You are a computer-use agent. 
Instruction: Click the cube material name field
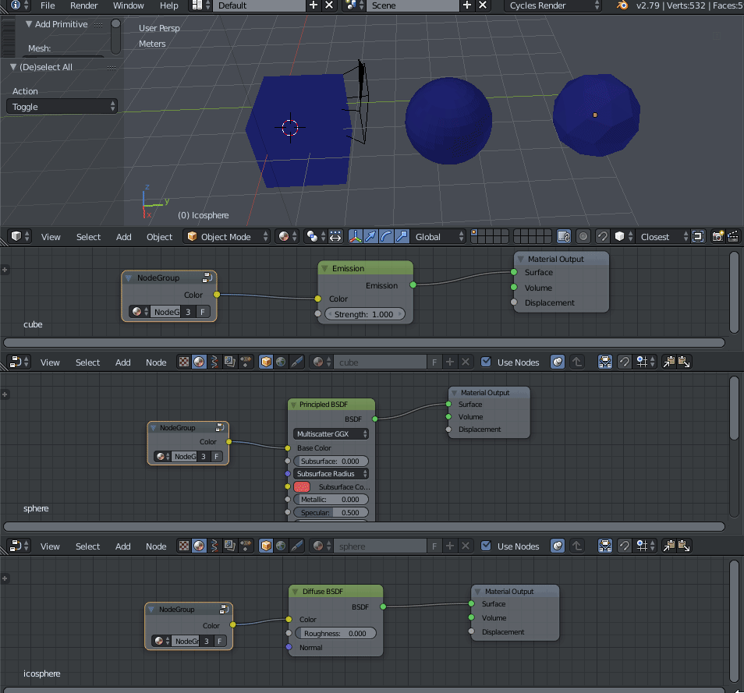380,362
